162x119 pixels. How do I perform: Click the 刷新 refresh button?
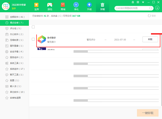click(152, 16)
